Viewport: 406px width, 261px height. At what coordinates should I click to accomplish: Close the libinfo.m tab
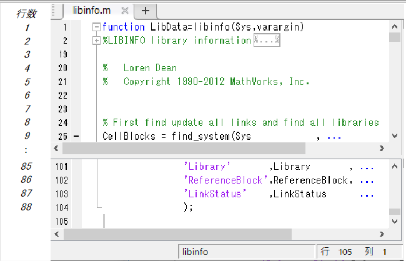coord(125,11)
